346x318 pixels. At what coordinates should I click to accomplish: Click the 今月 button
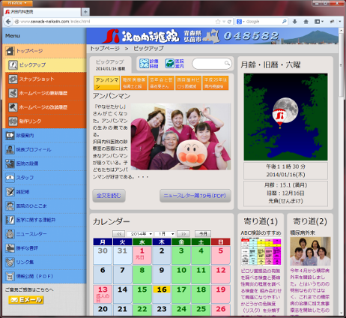point(203,234)
